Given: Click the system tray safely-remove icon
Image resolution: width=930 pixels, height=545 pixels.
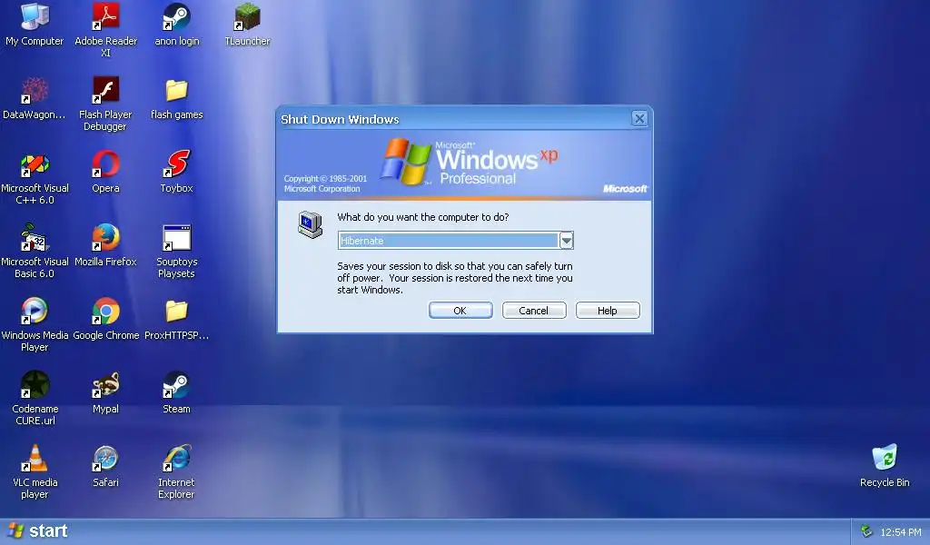Looking at the screenshot, I should point(866,531).
